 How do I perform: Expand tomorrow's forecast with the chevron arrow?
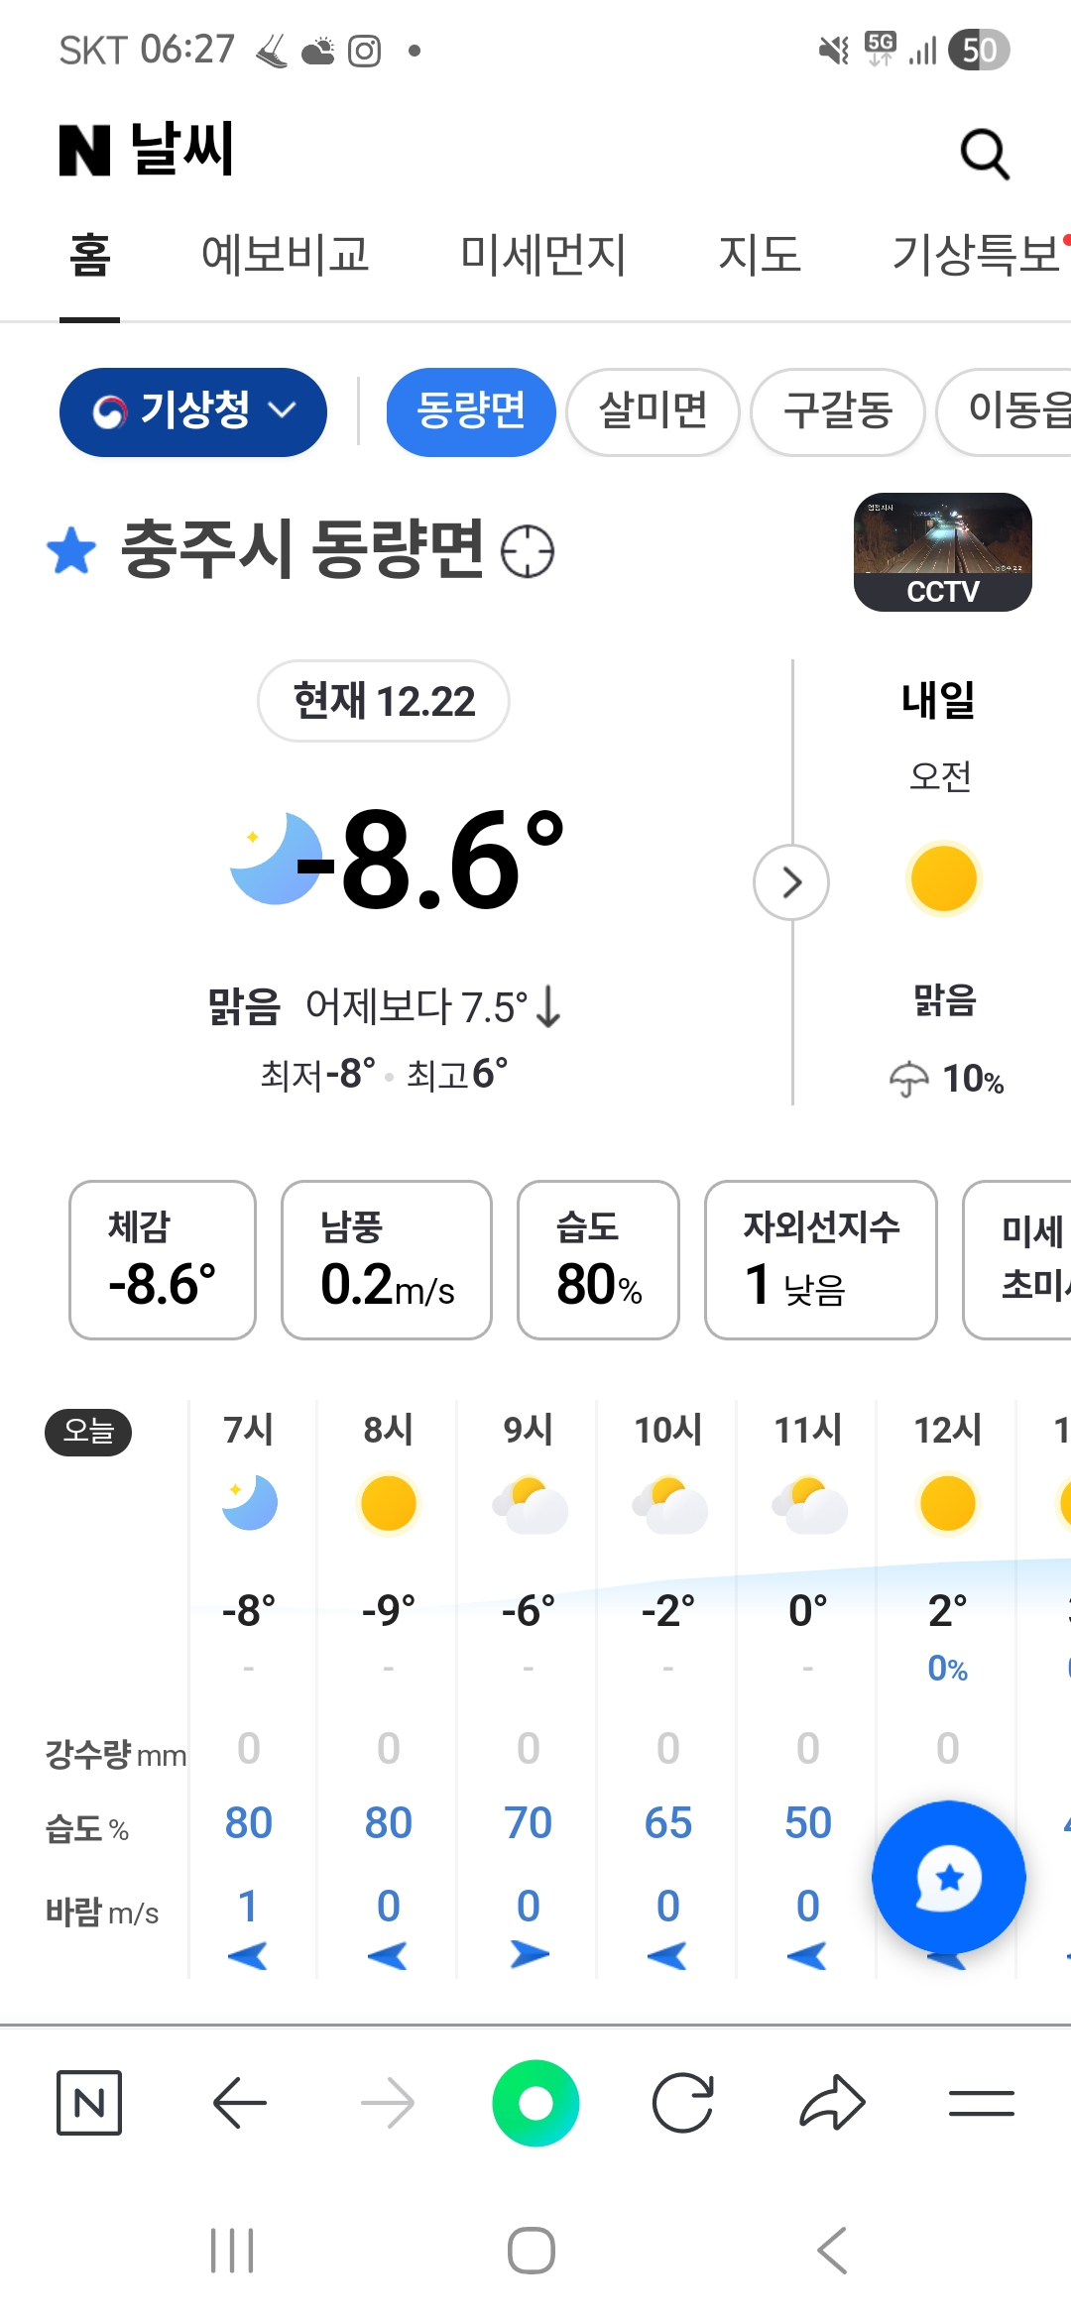(x=791, y=882)
